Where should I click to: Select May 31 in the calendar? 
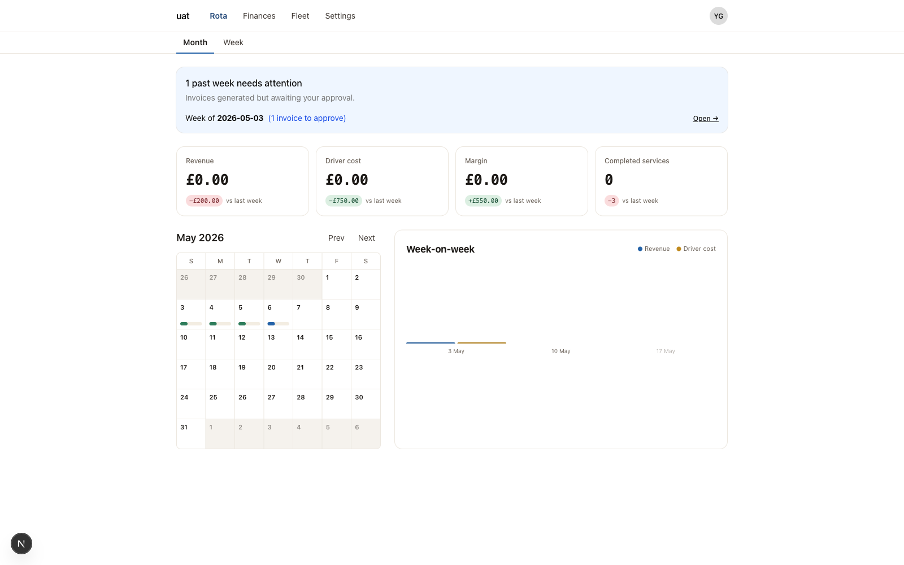pos(191,434)
